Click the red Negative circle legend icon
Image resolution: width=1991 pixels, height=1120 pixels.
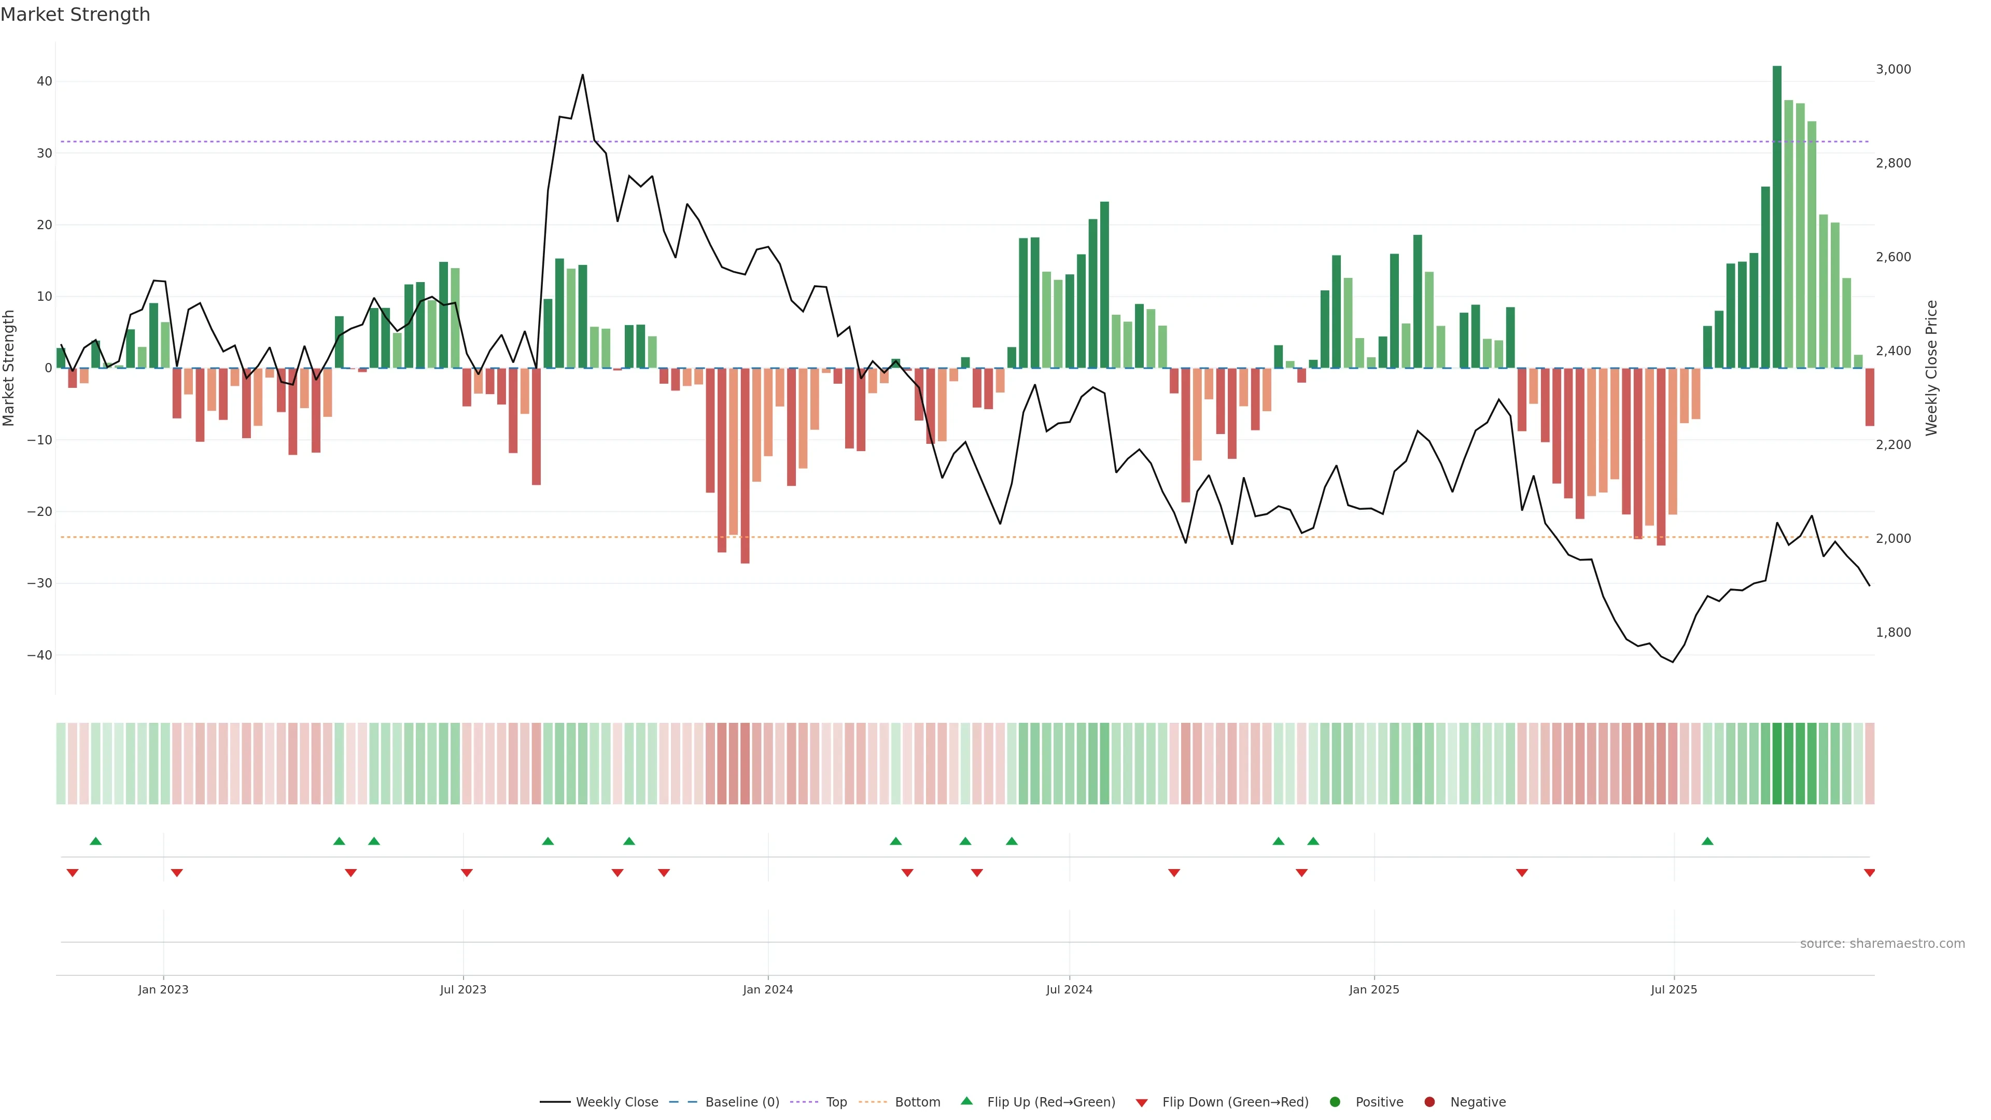tap(1429, 1102)
